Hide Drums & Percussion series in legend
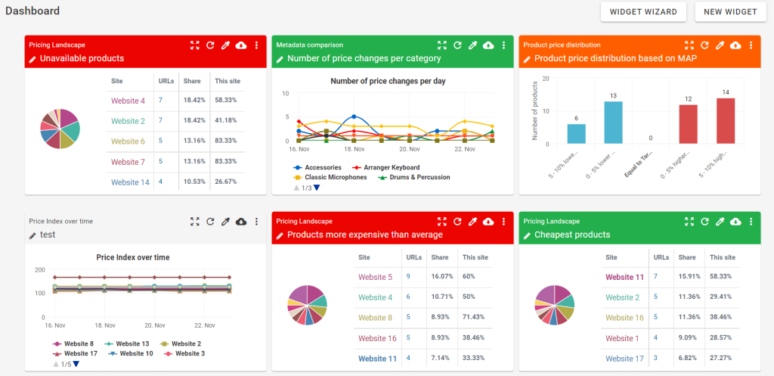The image size is (774, 376). 413,177
